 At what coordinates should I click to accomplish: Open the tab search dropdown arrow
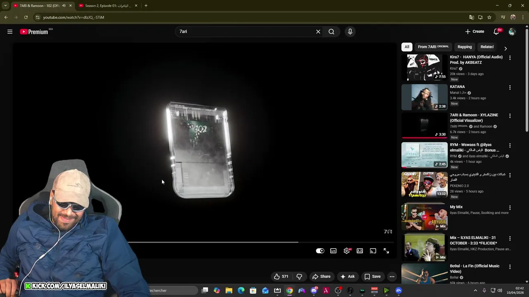[5, 6]
